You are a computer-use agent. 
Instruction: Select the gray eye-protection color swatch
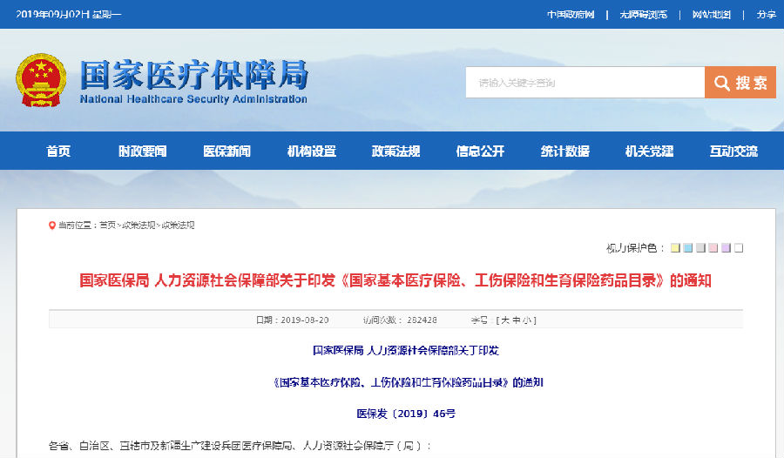pos(701,248)
